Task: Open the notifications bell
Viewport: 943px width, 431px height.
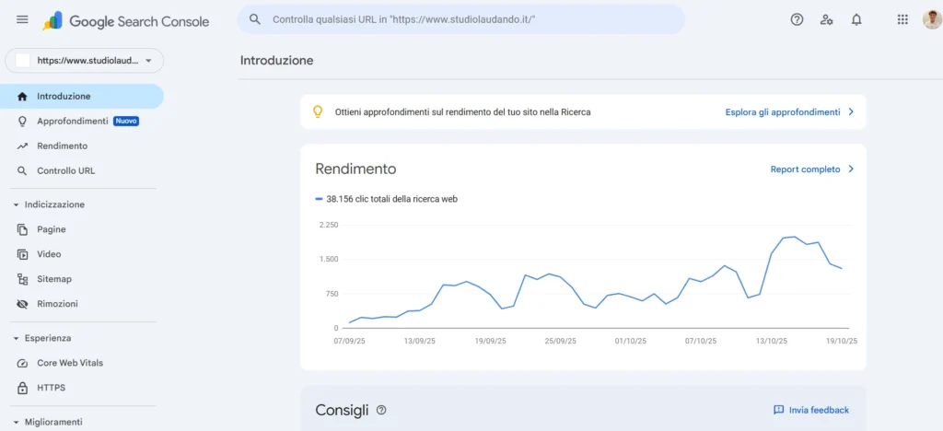Action: click(856, 19)
